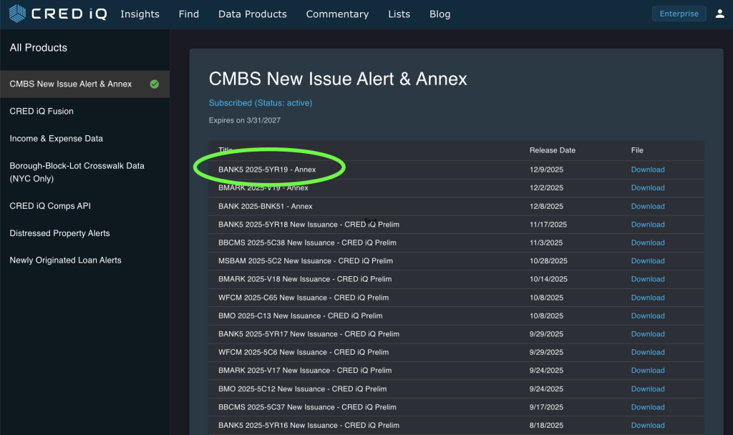Select CRED iQ Comps API
This screenshot has width=733, height=435.
coord(50,206)
